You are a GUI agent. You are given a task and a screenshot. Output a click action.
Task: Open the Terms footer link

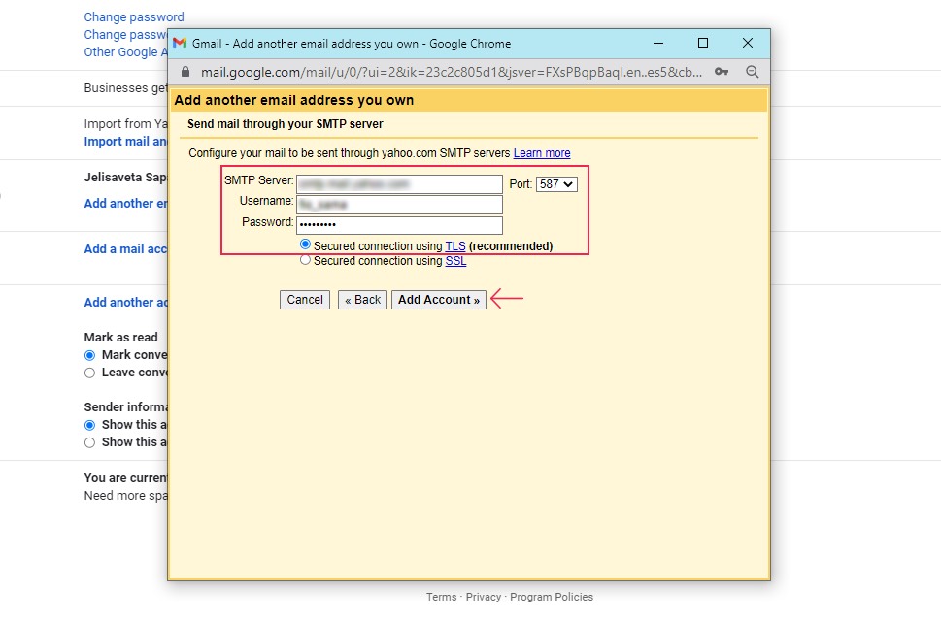442,597
